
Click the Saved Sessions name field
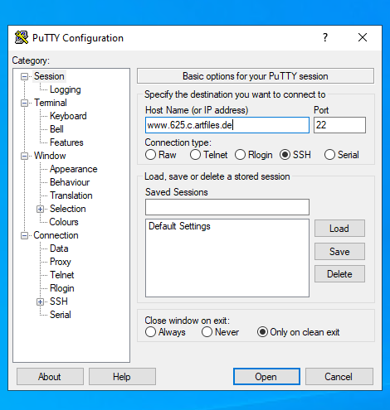tap(227, 207)
